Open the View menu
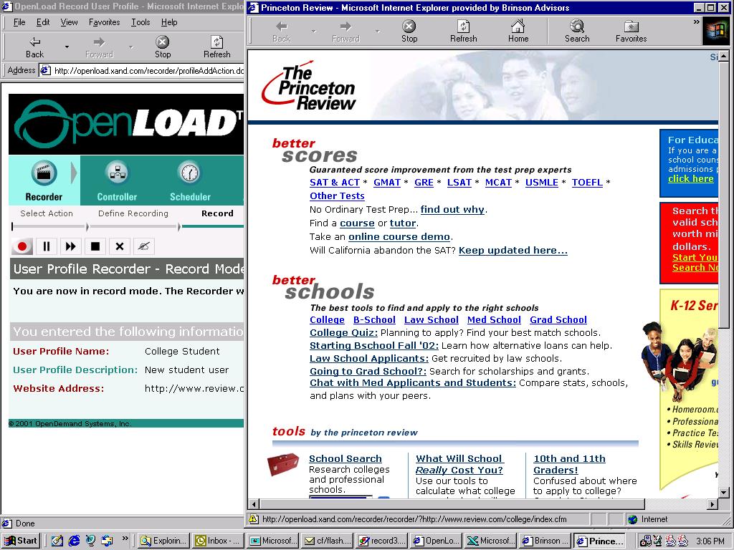The width and height of the screenshot is (734, 550). coord(70,22)
